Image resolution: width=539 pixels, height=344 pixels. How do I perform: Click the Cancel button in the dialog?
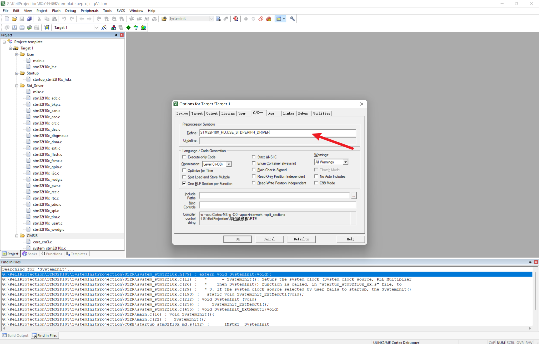coord(269,239)
